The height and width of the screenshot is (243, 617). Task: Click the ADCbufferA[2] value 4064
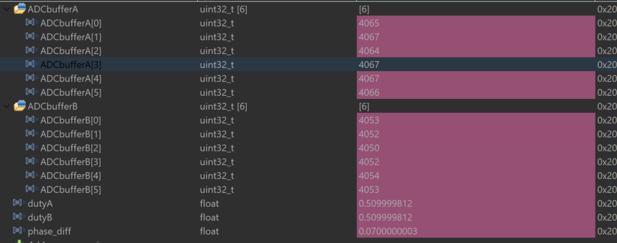(x=369, y=51)
